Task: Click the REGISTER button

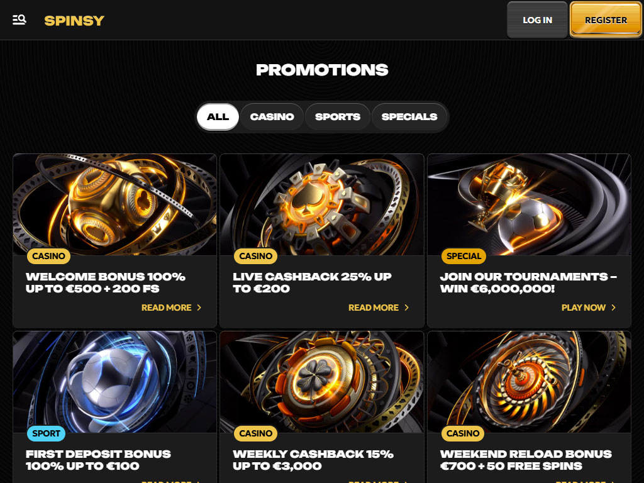Action: pos(606,20)
